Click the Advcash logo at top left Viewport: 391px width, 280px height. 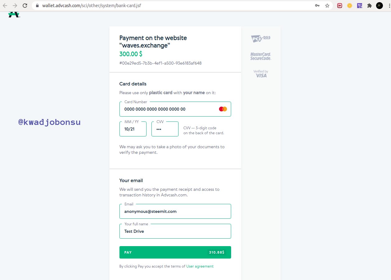(x=14, y=14)
